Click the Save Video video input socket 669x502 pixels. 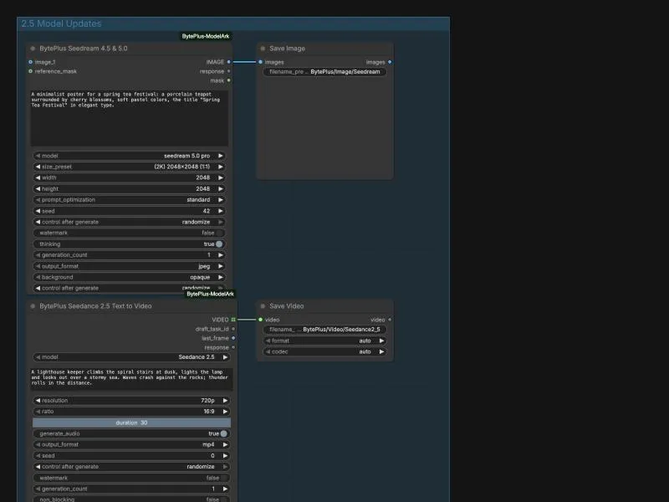[260, 320]
